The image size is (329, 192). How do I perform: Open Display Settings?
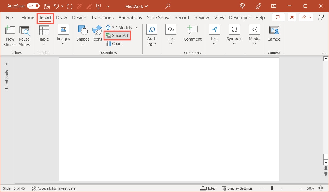tap(237, 188)
